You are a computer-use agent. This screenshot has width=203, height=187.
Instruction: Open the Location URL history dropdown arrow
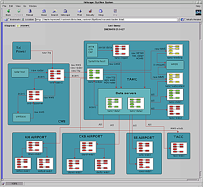178,20
